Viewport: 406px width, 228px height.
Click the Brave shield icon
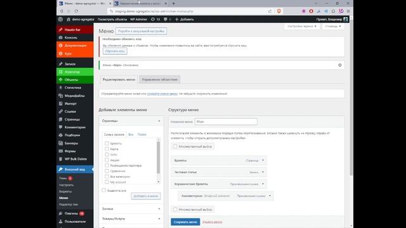[x=279, y=11]
